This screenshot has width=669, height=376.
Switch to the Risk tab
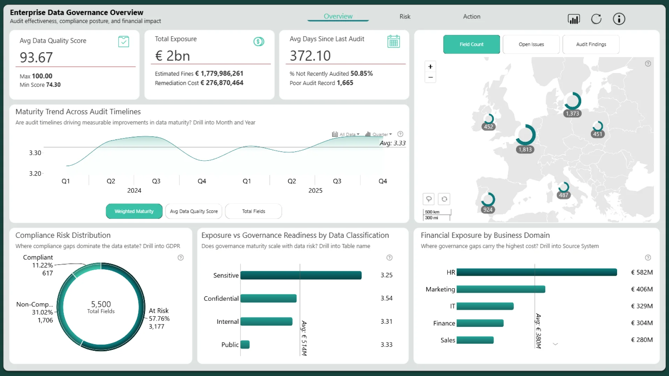(x=405, y=16)
